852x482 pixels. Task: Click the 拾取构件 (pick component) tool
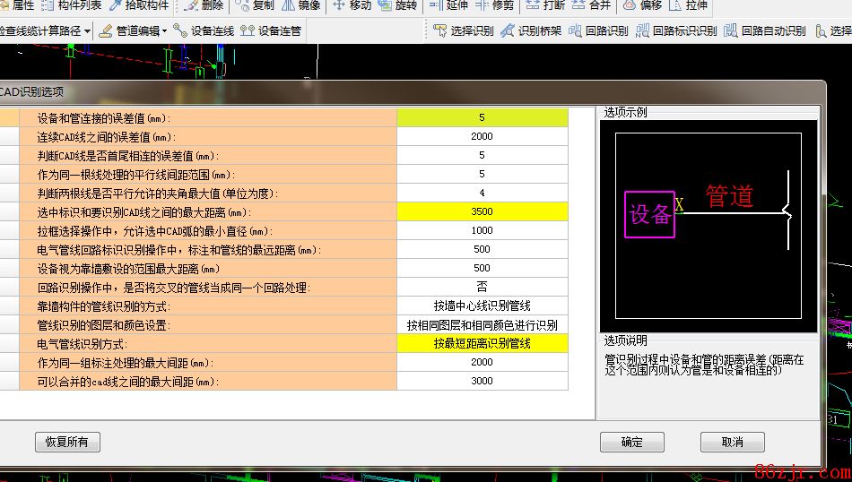coord(139,5)
